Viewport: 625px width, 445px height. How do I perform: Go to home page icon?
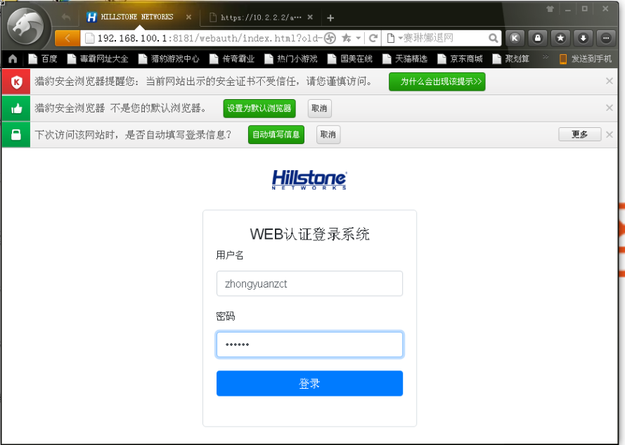[13, 59]
